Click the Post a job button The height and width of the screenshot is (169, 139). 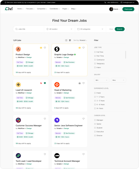(128, 9)
